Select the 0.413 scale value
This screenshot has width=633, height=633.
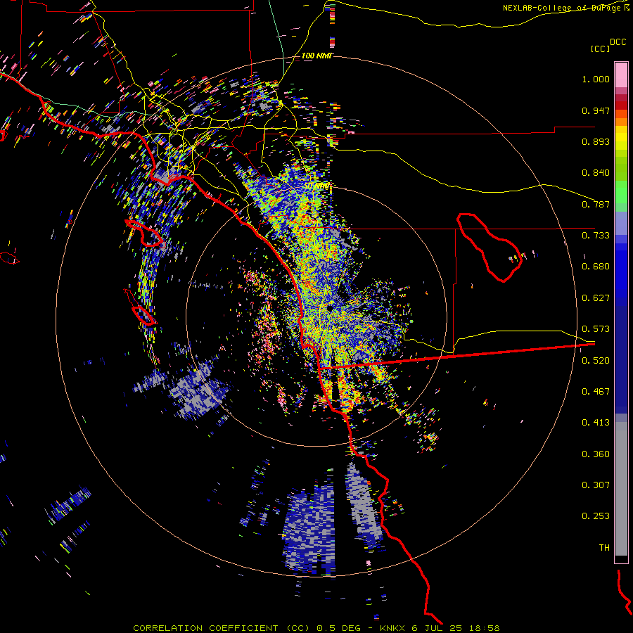(596, 423)
